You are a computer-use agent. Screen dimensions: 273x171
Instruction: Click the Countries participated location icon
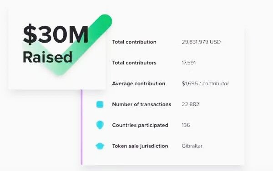(x=100, y=125)
